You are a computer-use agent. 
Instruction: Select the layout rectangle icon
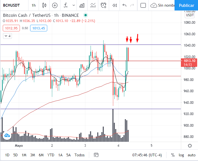pyautogui.click(x=143, y=6)
